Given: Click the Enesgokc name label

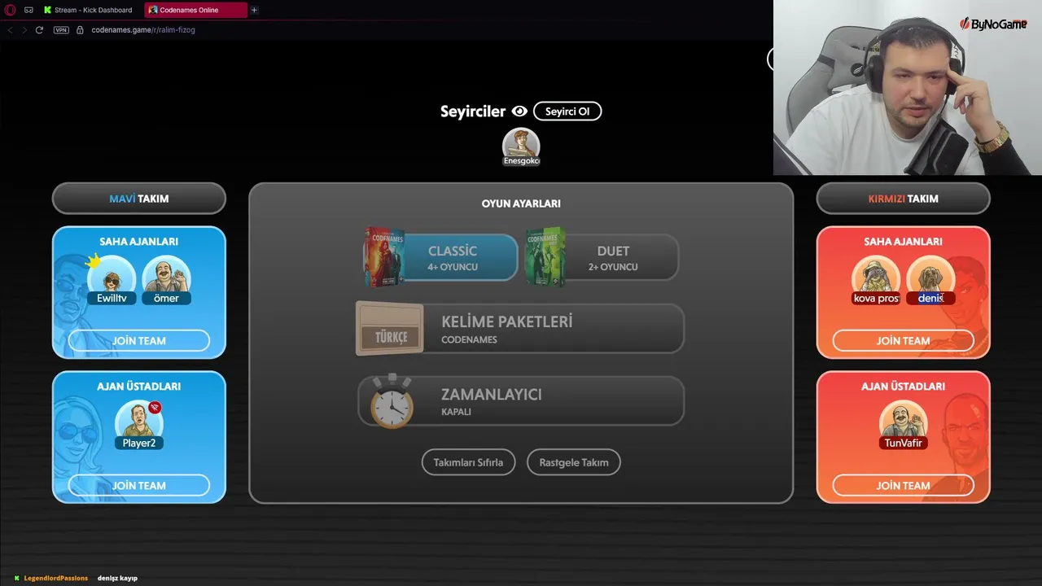Looking at the screenshot, I should tap(521, 160).
